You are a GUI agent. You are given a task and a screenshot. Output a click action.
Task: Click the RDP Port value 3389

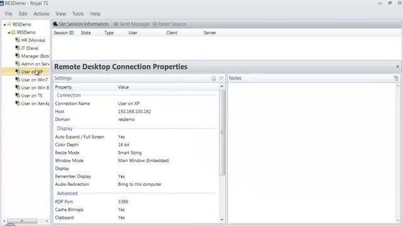tap(123, 202)
